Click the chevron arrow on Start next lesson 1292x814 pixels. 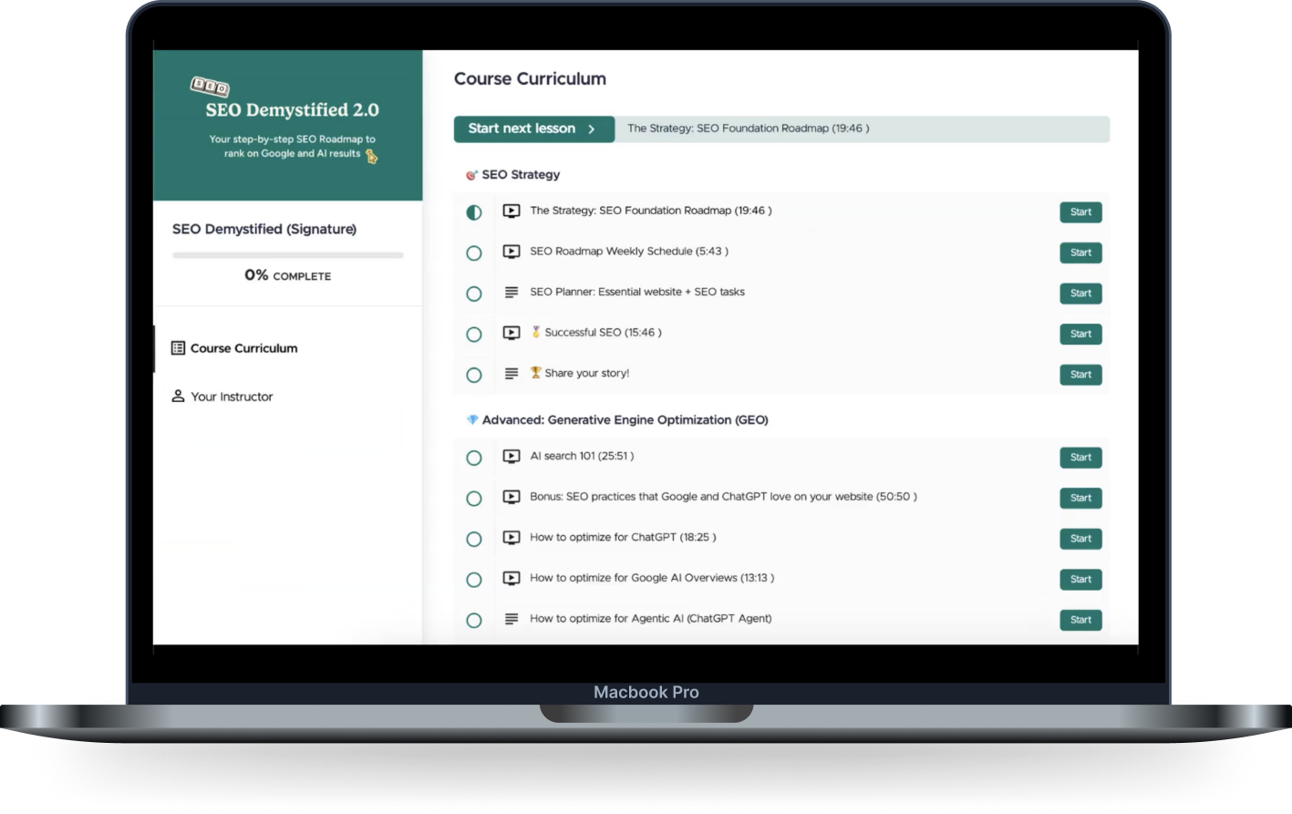pos(592,129)
